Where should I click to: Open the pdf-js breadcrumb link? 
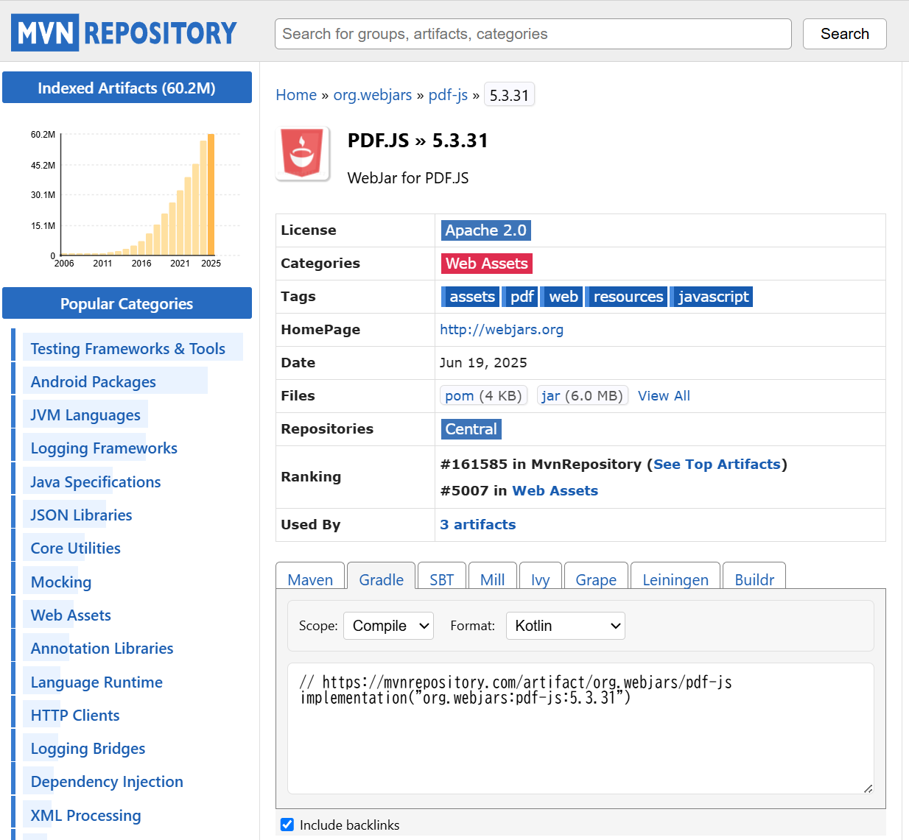pyautogui.click(x=448, y=95)
